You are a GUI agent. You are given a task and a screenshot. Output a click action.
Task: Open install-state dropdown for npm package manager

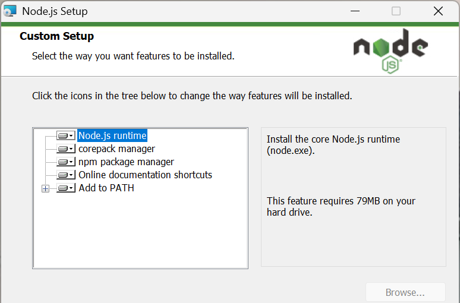click(x=66, y=162)
